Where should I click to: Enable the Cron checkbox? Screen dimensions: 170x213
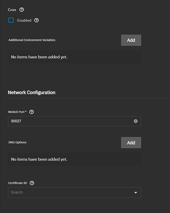pyautogui.click(x=11, y=20)
